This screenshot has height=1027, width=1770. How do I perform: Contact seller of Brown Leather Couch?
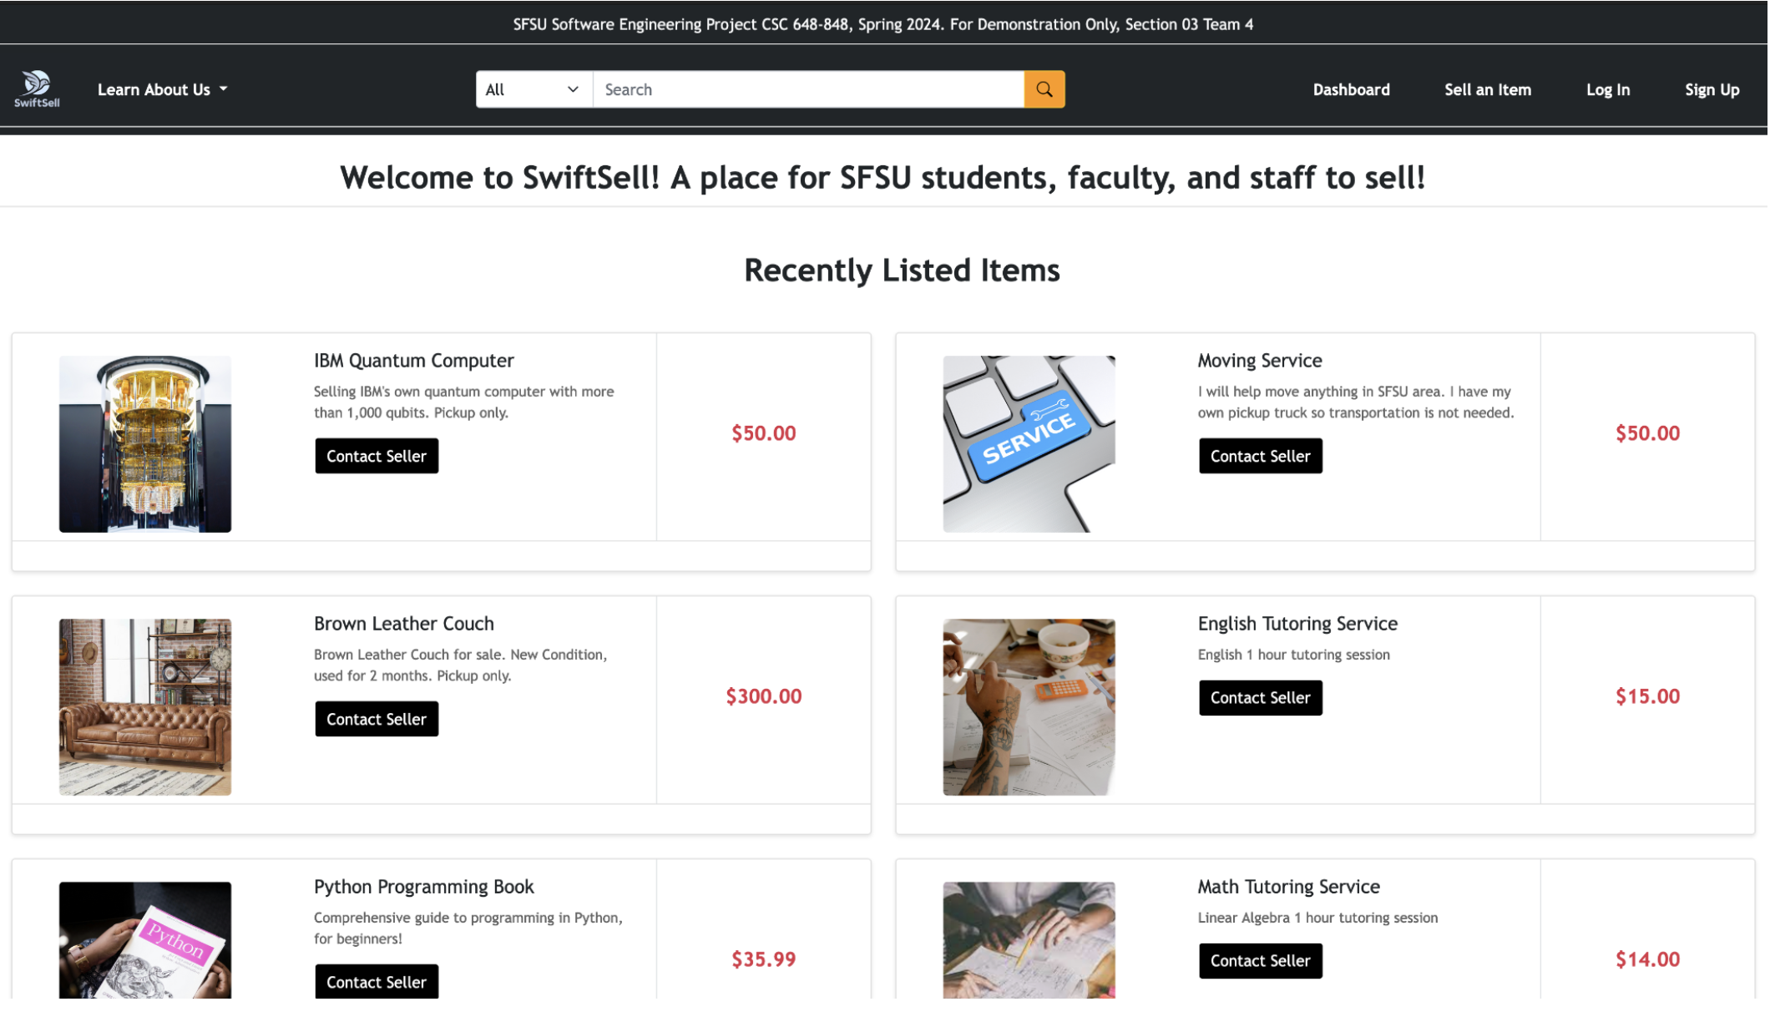[x=377, y=719]
